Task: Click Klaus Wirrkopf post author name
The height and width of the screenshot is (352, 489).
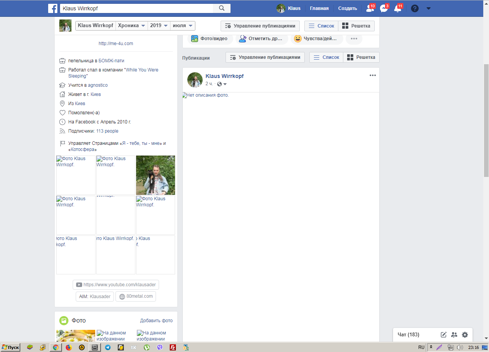Action: click(x=224, y=76)
